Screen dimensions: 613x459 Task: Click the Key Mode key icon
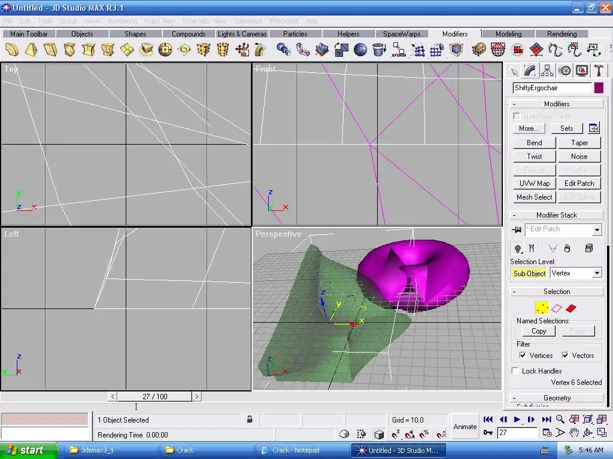[x=488, y=433]
